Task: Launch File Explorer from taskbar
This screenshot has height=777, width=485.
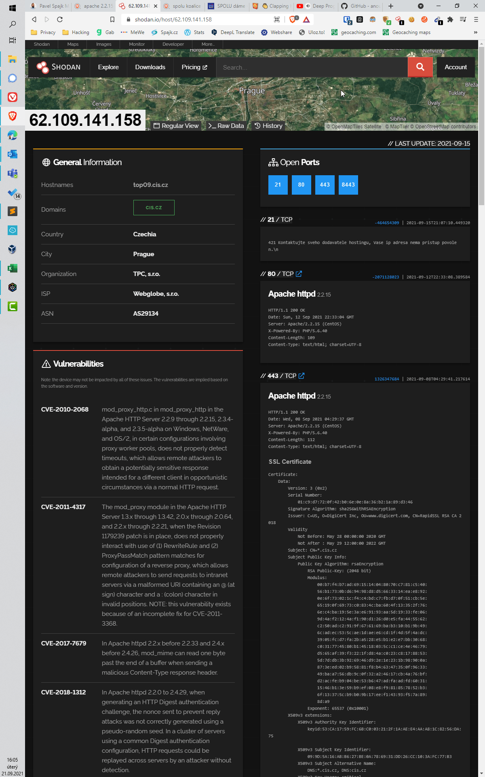Action: [13, 59]
